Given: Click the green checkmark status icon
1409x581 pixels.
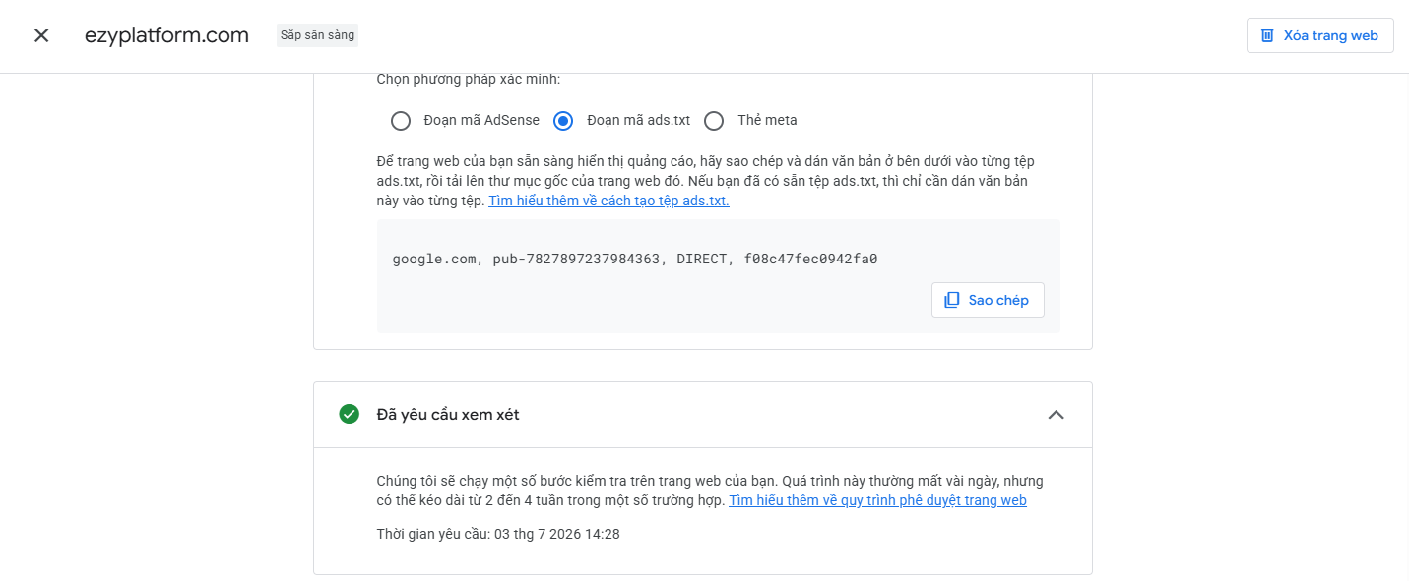Looking at the screenshot, I should point(349,414).
